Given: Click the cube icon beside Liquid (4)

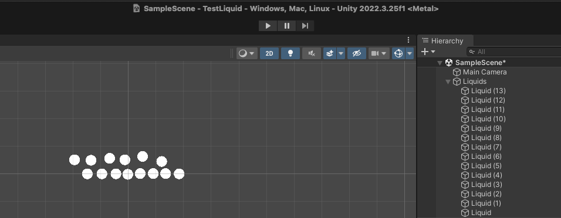Looking at the screenshot, I should (465, 175).
